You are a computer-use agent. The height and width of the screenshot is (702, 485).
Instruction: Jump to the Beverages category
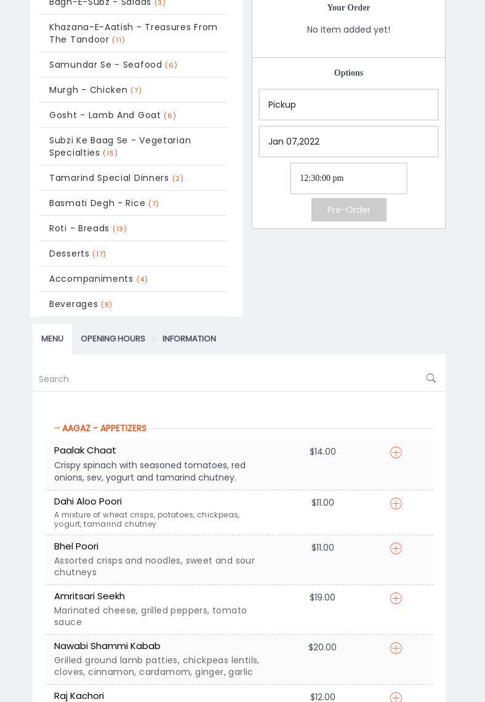tap(74, 304)
